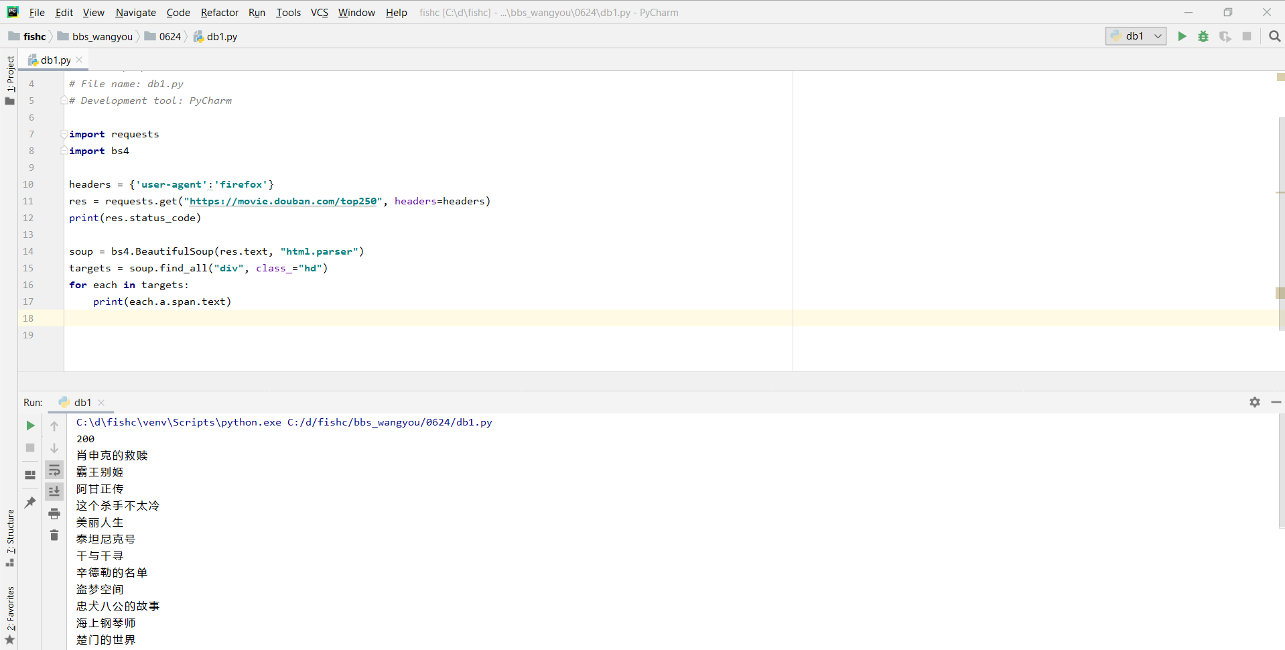
Task: Click fold marker at line 5 comment
Action: 64,101
